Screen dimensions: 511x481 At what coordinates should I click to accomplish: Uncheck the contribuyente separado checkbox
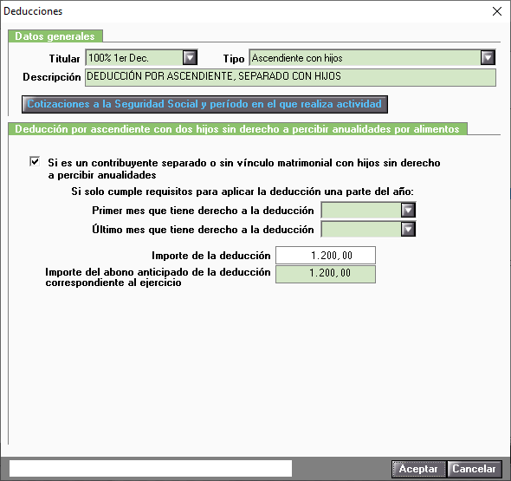(x=35, y=161)
